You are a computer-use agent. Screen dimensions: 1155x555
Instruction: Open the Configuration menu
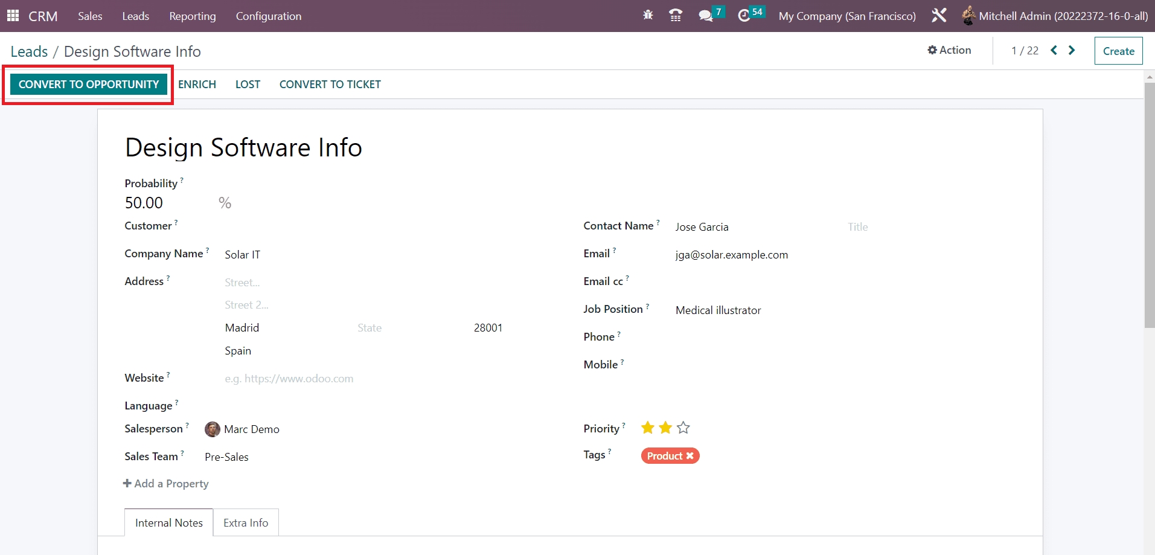[268, 16]
